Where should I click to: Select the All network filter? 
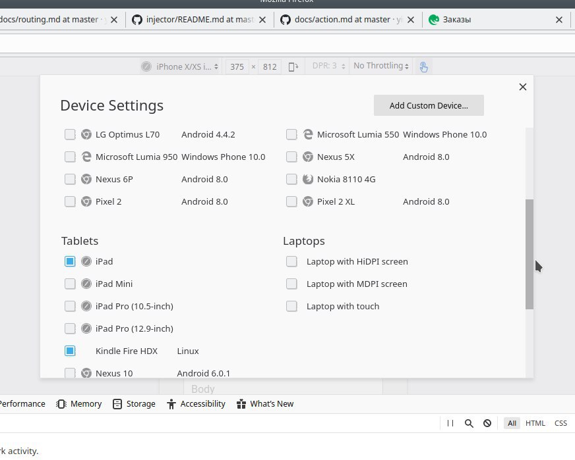(512, 423)
